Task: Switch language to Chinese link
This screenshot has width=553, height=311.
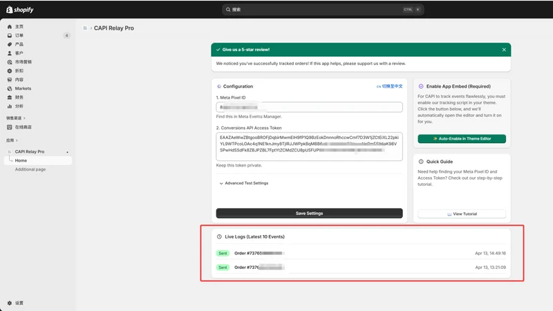Action: (389, 86)
